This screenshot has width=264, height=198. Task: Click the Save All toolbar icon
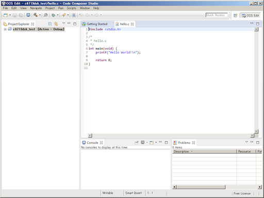pos(21,15)
